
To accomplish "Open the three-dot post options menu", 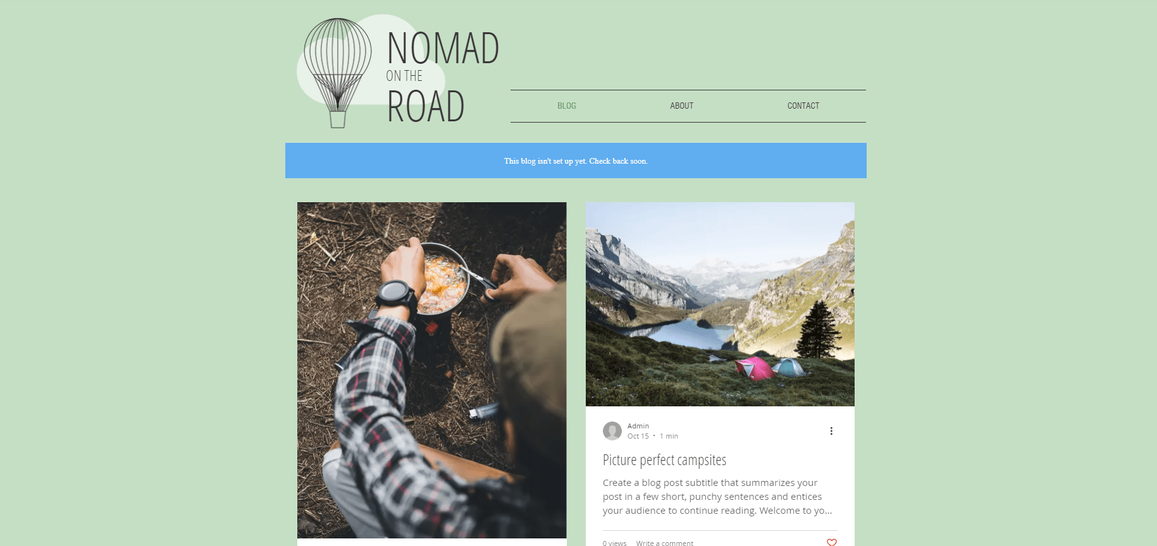I will point(831,431).
